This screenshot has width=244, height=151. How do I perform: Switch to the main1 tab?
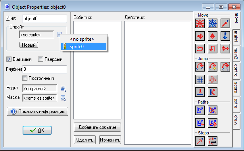[236, 37]
